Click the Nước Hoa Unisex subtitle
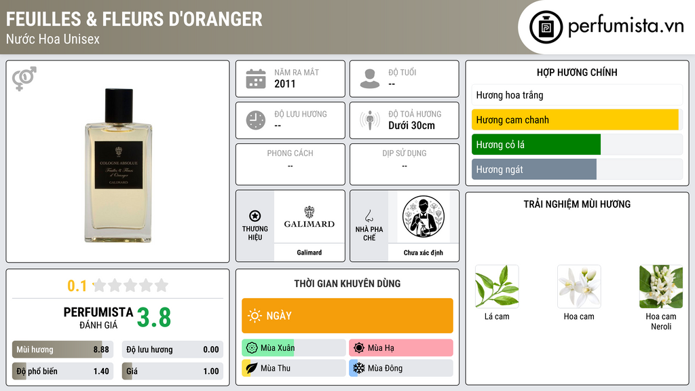This screenshot has width=695, height=391. [x=53, y=39]
